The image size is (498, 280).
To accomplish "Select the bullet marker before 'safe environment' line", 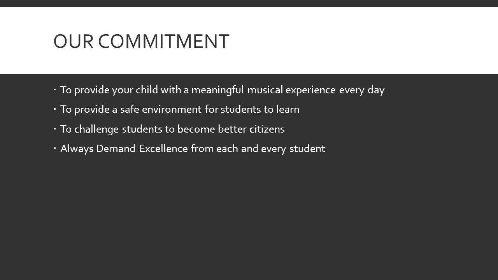I will coord(55,109).
